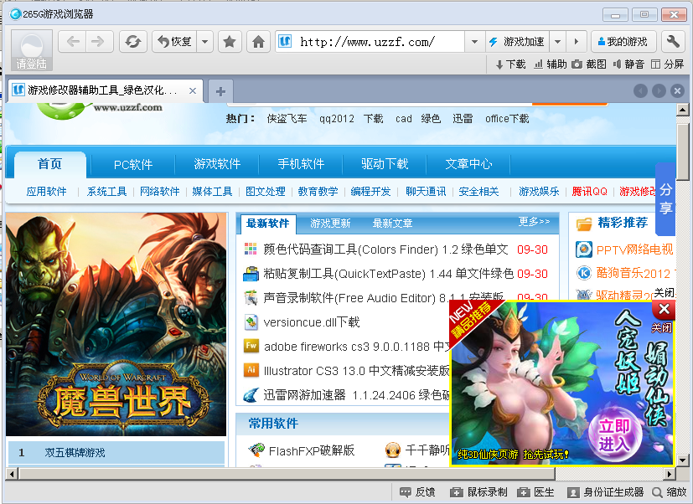693x504 pixels.
Task: Click the browser forward arrow button
Action: [x=99, y=42]
